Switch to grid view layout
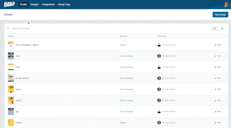Screen dimensions: 231x128 [222, 29]
